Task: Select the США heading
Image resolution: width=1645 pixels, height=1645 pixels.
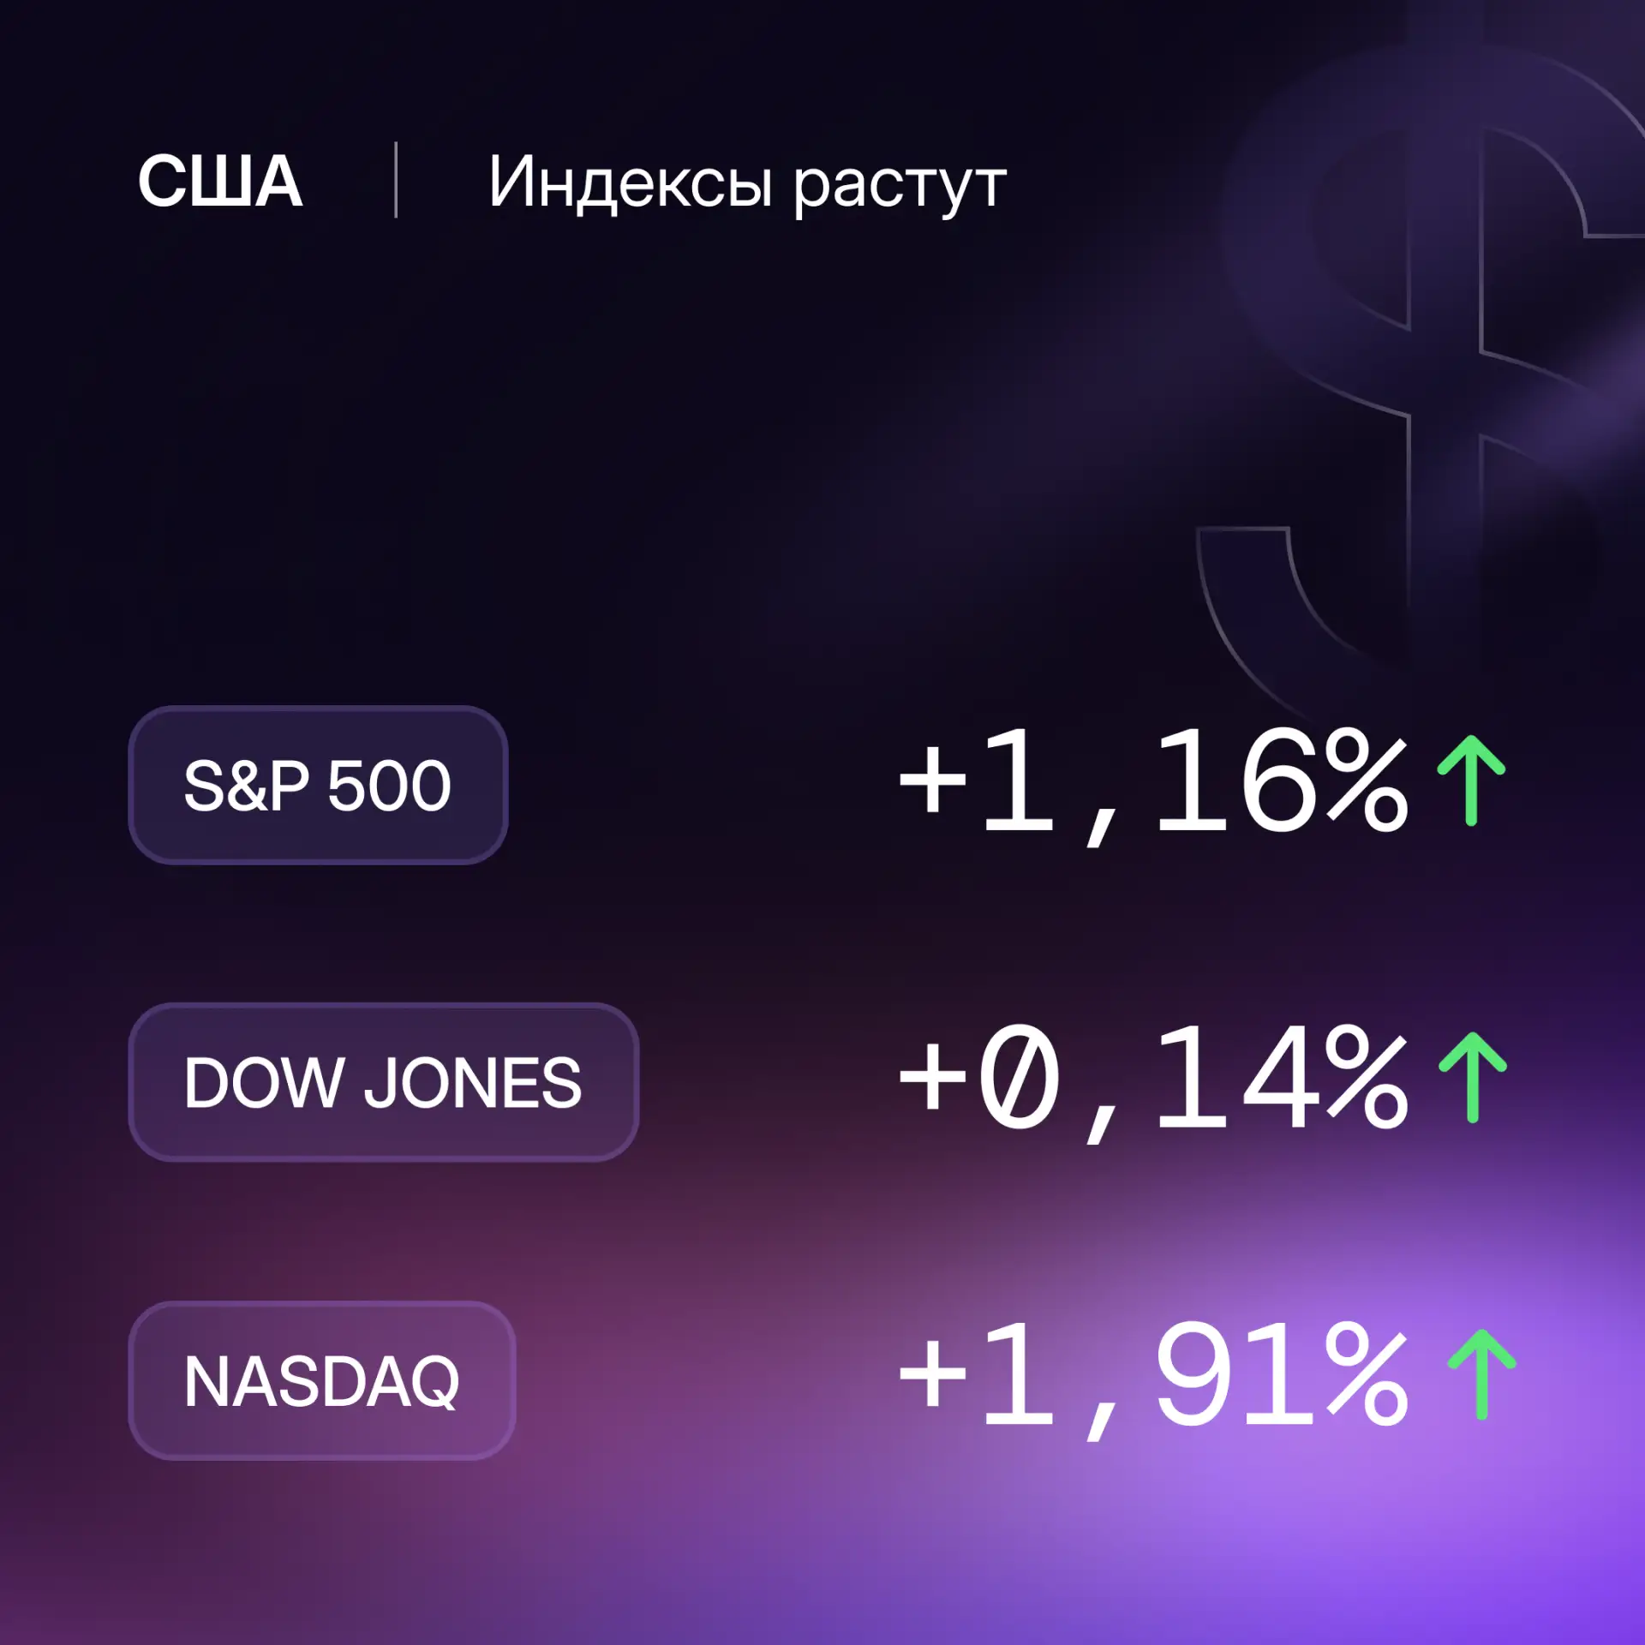Action: (x=220, y=182)
